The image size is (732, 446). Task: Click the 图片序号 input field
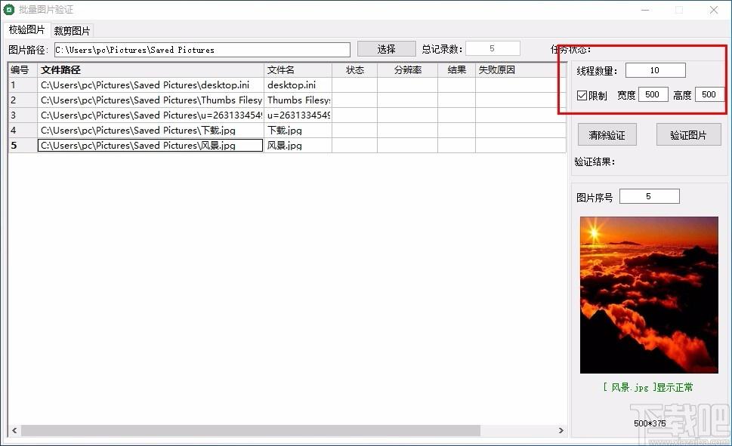point(650,196)
